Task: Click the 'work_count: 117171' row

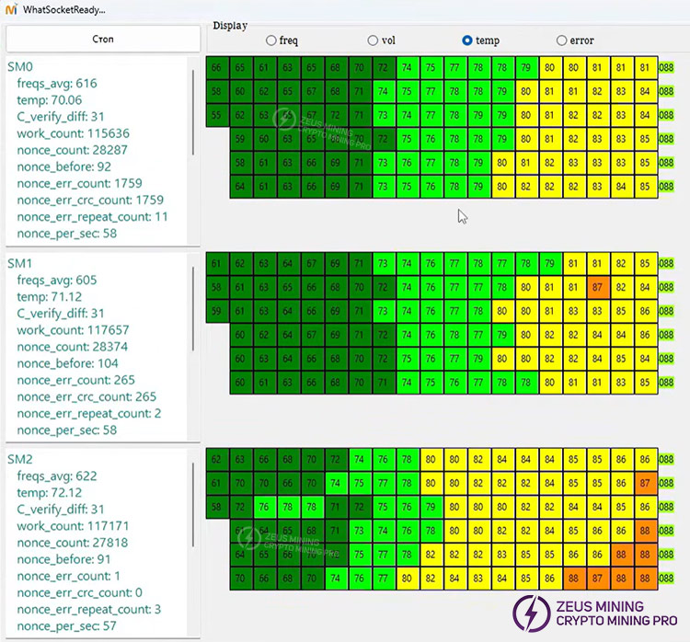Action: pyautogui.click(x=73, y=526)
